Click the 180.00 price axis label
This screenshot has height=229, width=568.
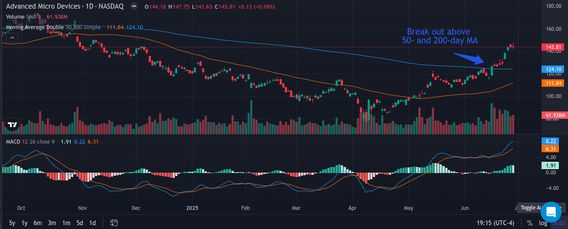point(554,6)
